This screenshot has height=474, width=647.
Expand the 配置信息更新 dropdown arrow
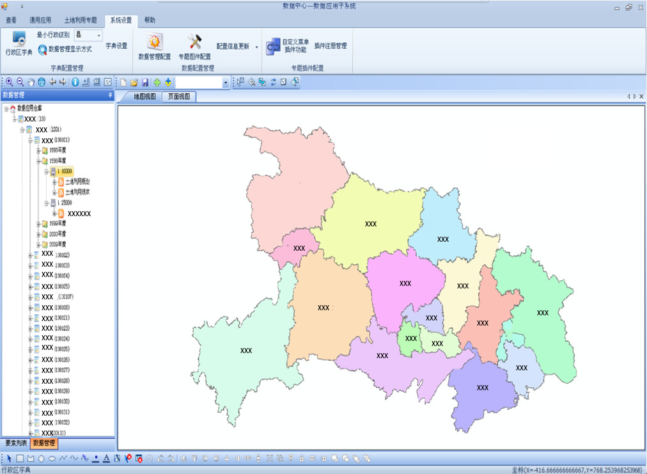coord(257,47)
